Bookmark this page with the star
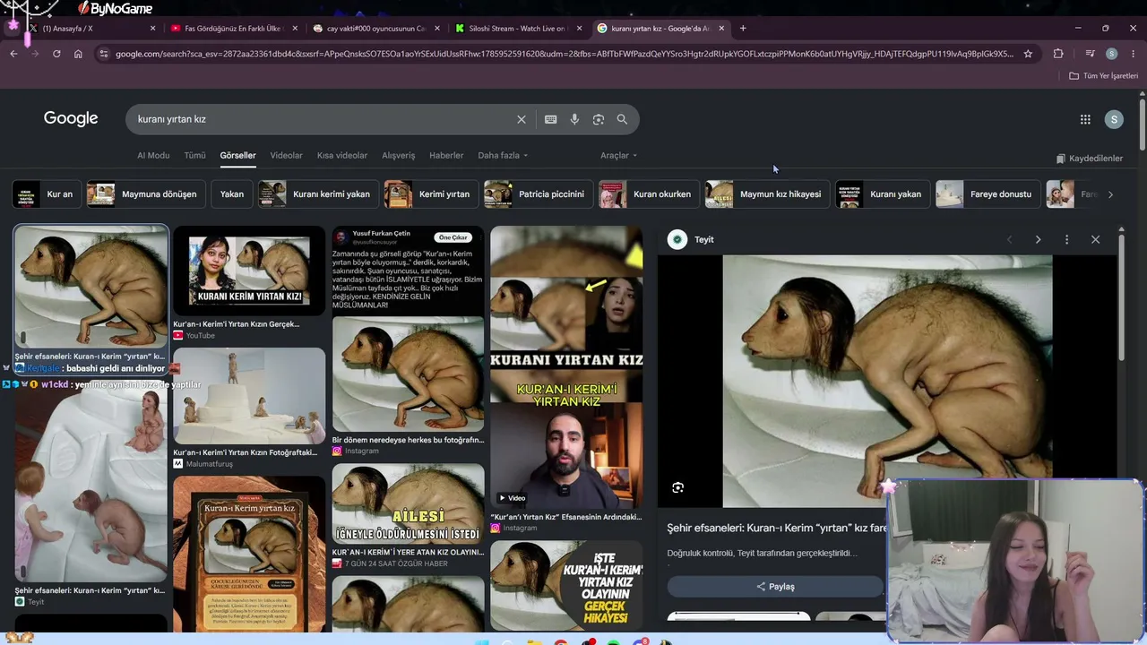The width and height of the screenshot is (1147, 645). (x=1028, y=54)
